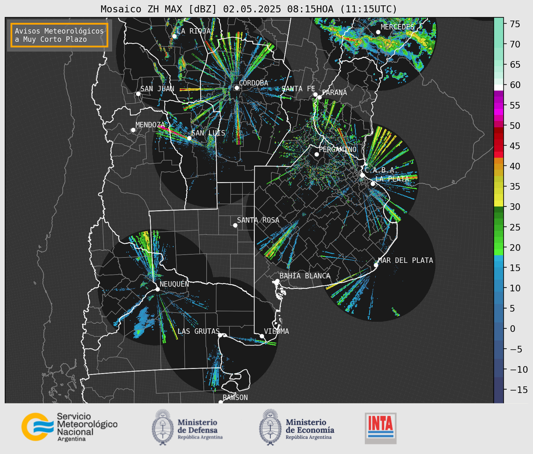
Task: Click the NEUQUÉN city name label
Action: click(174, 284)
